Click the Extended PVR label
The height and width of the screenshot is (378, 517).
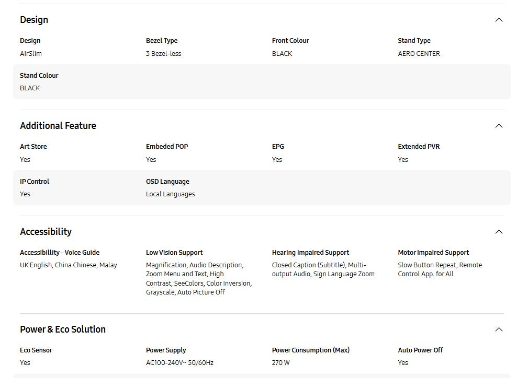419,147
